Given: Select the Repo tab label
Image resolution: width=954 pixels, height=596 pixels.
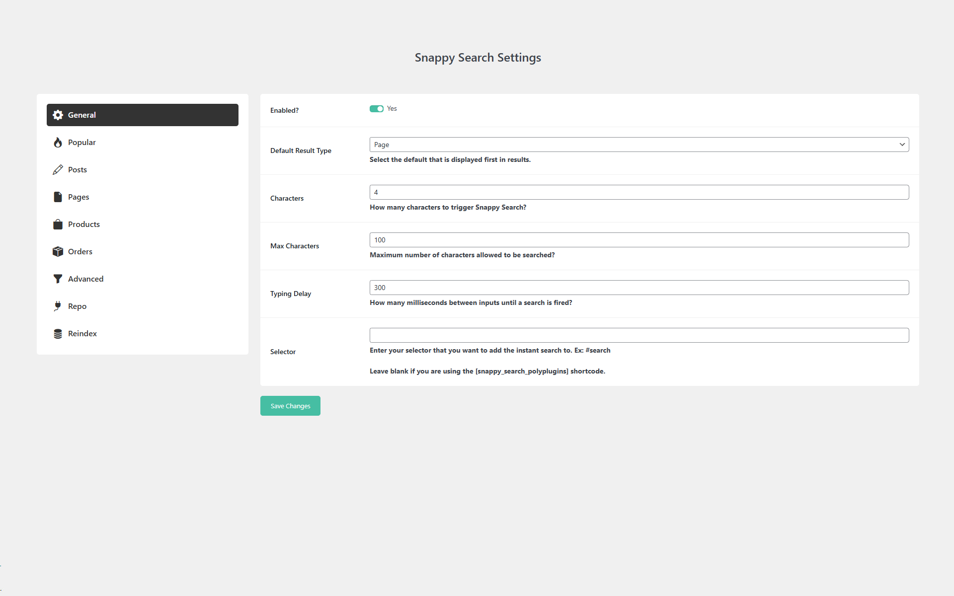Looking at the screenshot, I should click(77, 306).
